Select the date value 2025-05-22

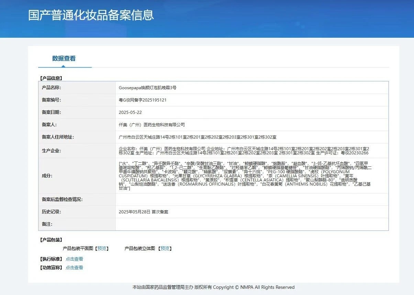[x=130, y=113]
